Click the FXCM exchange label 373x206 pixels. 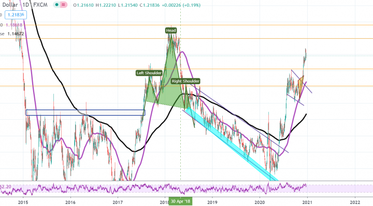click(40, 5)
